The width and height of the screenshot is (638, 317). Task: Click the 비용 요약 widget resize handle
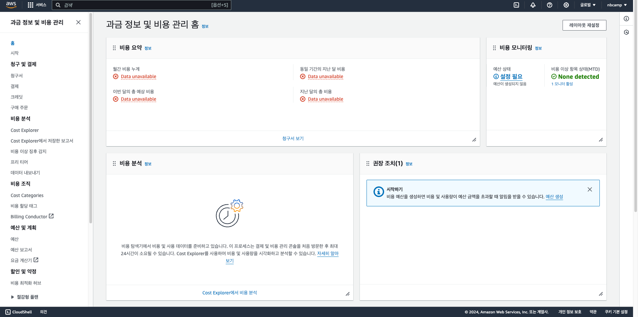pyautogui.click(x=474, y=140)
